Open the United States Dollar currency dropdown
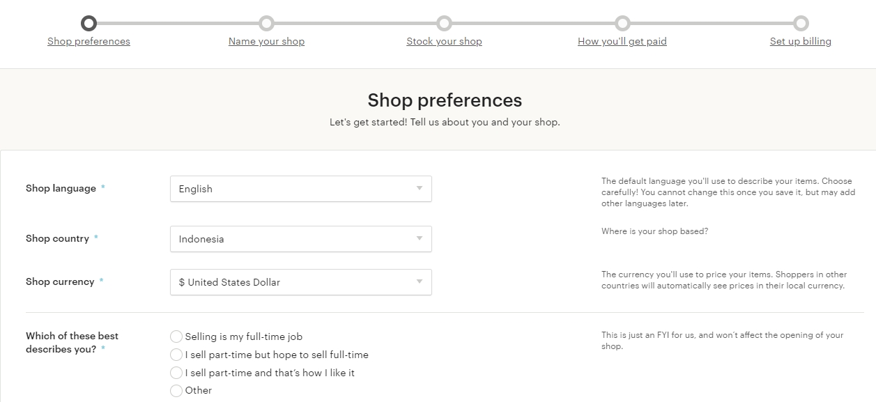The image size is (876, 402). pos(300,282)
